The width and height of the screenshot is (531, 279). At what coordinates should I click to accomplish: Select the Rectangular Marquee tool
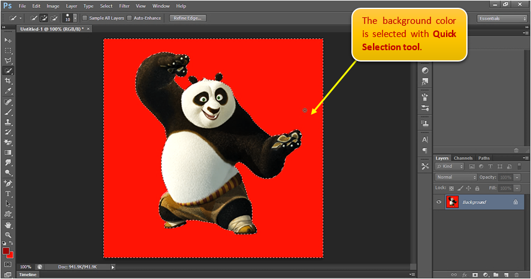(x=8, y=51)
